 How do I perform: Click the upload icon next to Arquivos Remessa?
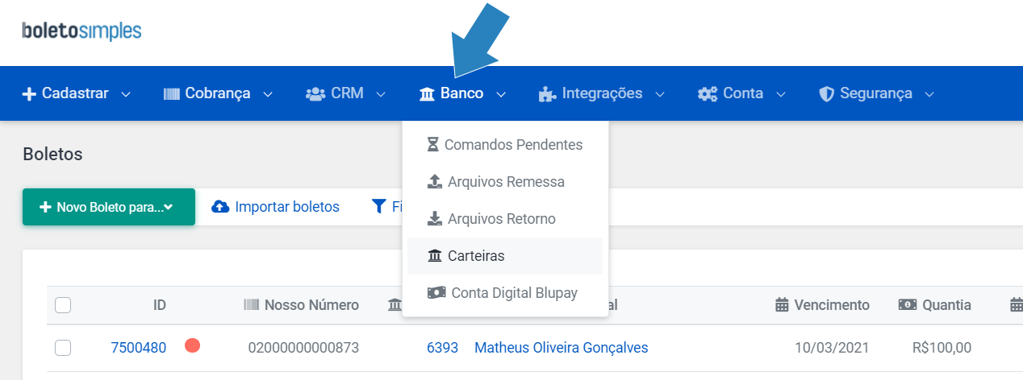pyautogui.click(x=435, y=182)
